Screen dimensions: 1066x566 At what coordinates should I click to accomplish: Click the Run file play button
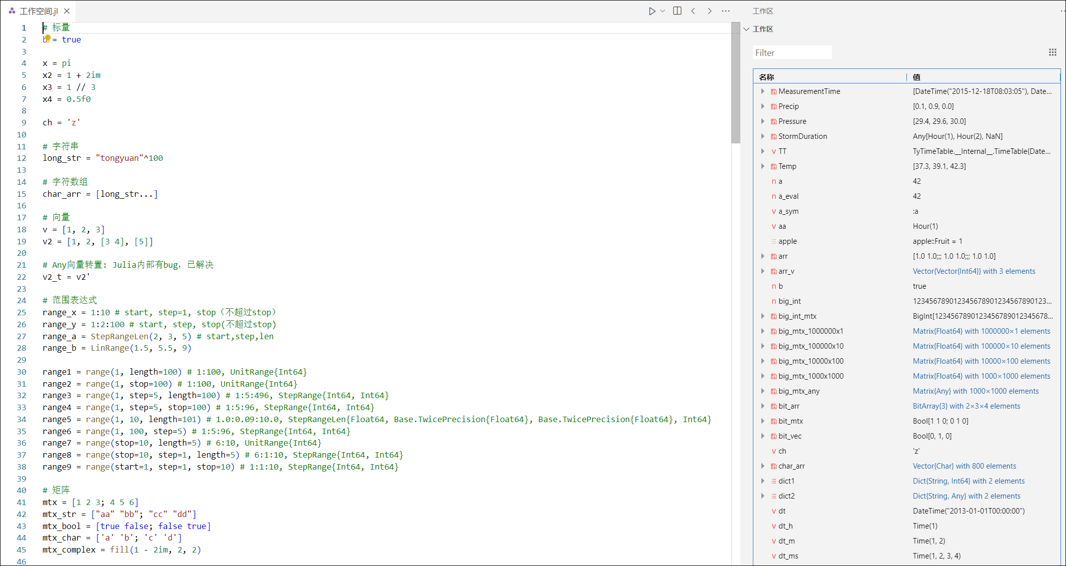tap(652, 11)
